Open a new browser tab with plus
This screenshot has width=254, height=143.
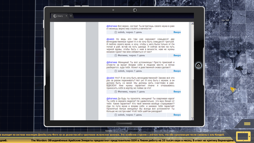pos(71,16)
